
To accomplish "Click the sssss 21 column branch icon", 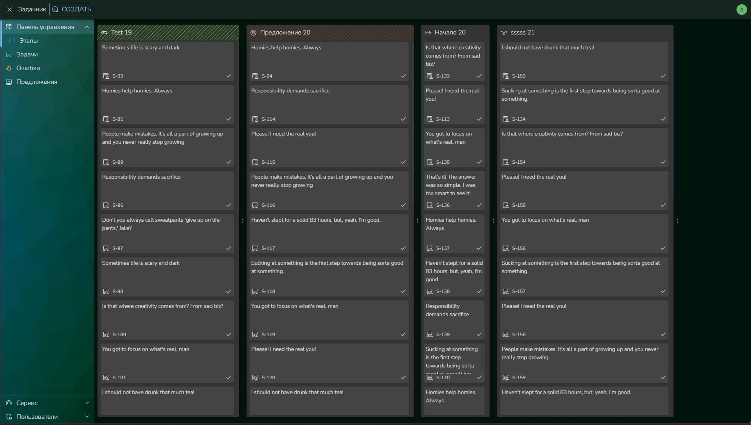I will pyautogui.click(x=504, y=33).
